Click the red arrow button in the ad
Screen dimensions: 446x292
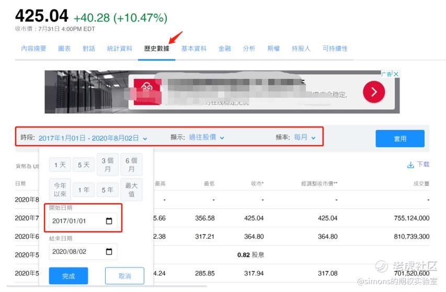tap(374, 92)
